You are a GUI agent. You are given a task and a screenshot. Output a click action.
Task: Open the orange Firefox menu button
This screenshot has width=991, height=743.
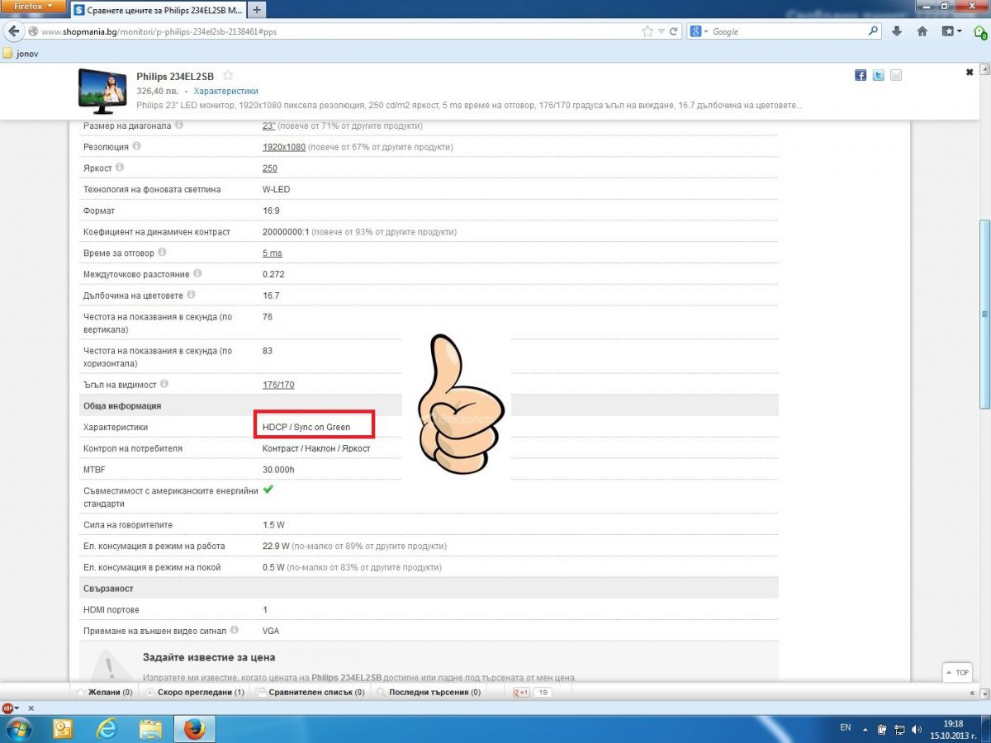tap(33, 7)
